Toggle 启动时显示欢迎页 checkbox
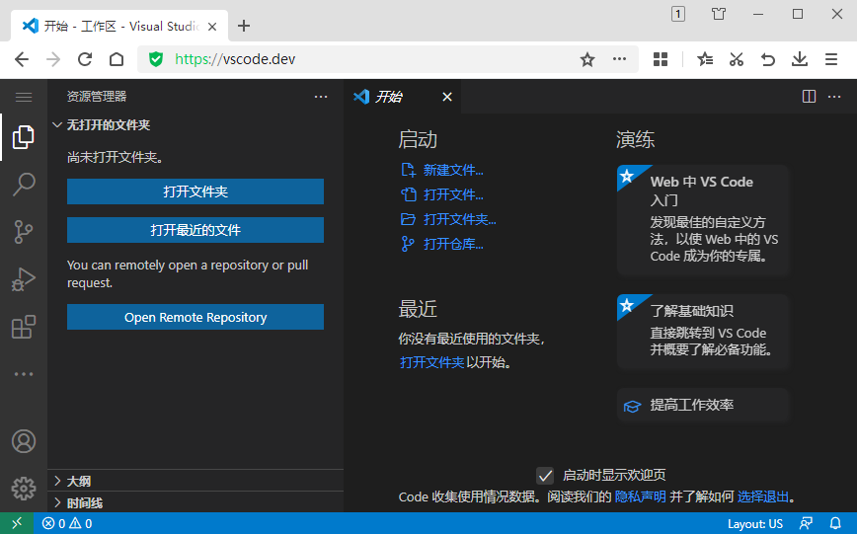 (545, 476)
